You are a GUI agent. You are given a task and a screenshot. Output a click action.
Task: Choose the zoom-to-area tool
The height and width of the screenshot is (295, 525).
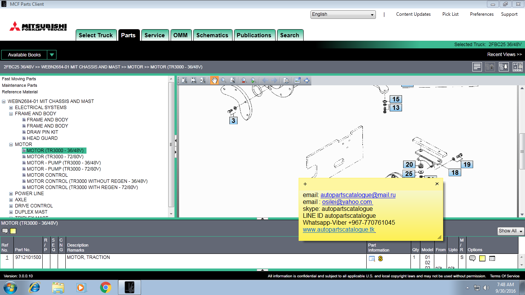[233, 80]
